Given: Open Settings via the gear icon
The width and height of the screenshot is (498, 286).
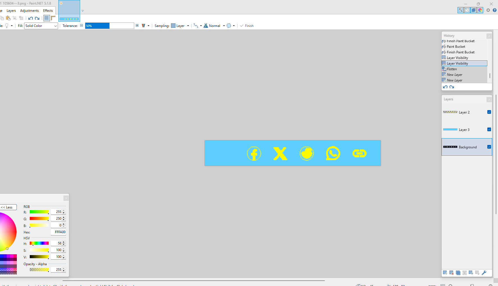Looking at the screenshot, I should tap(488, 10).
